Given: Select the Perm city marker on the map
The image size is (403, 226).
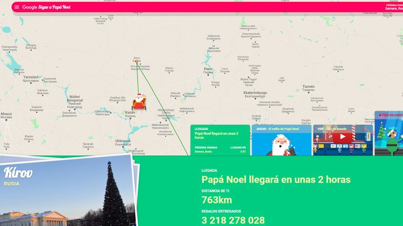Looking at the screenshot, I should (x=209, y=71).
